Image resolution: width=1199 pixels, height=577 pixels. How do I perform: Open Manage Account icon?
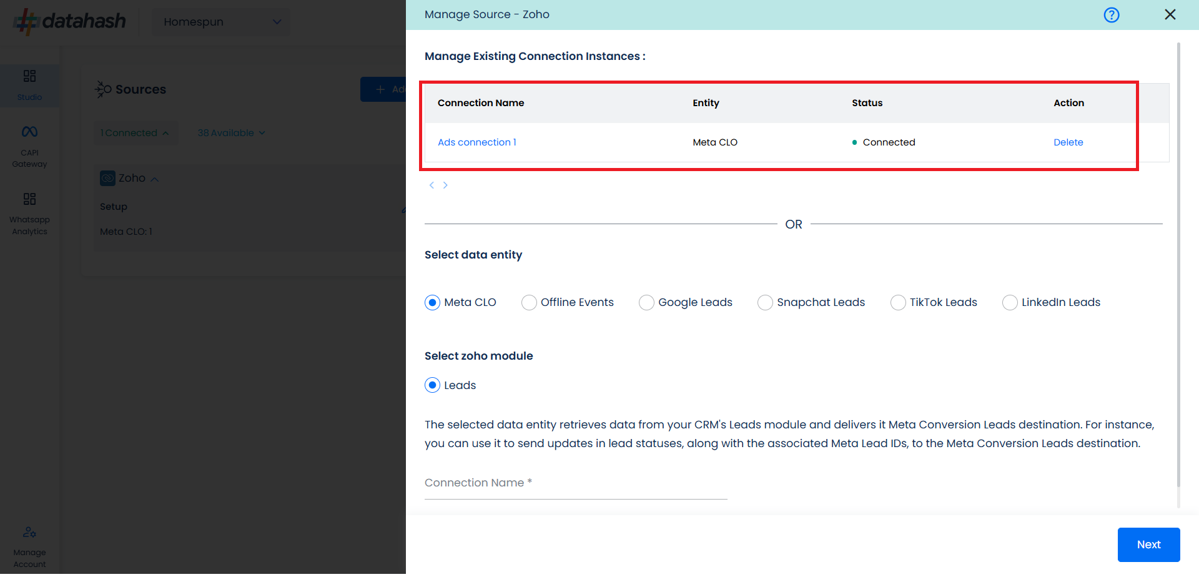pyautogui.click(x=29, y=532)
